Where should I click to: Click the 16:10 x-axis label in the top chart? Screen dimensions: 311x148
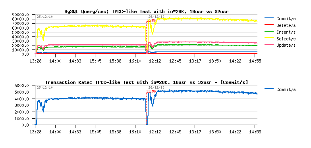tap(135, 61)
